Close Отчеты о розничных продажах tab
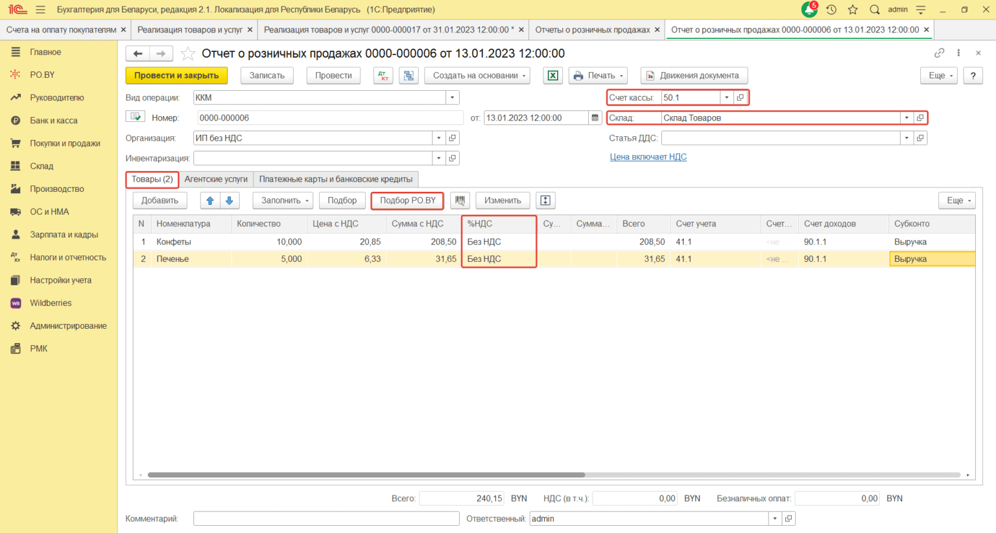 pyautogui.click(x=657, y=30)
